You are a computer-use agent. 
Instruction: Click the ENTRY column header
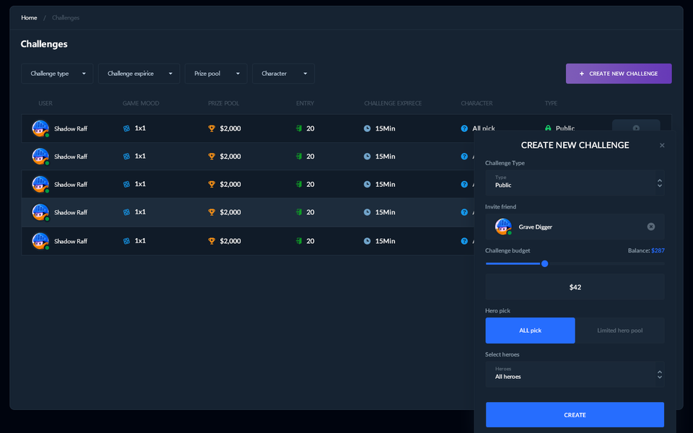pos(305,103)
